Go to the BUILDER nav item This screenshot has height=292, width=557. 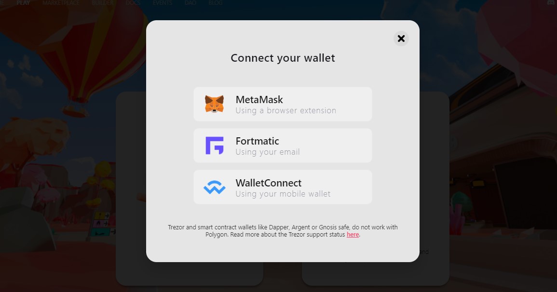(x=103, y=2)
